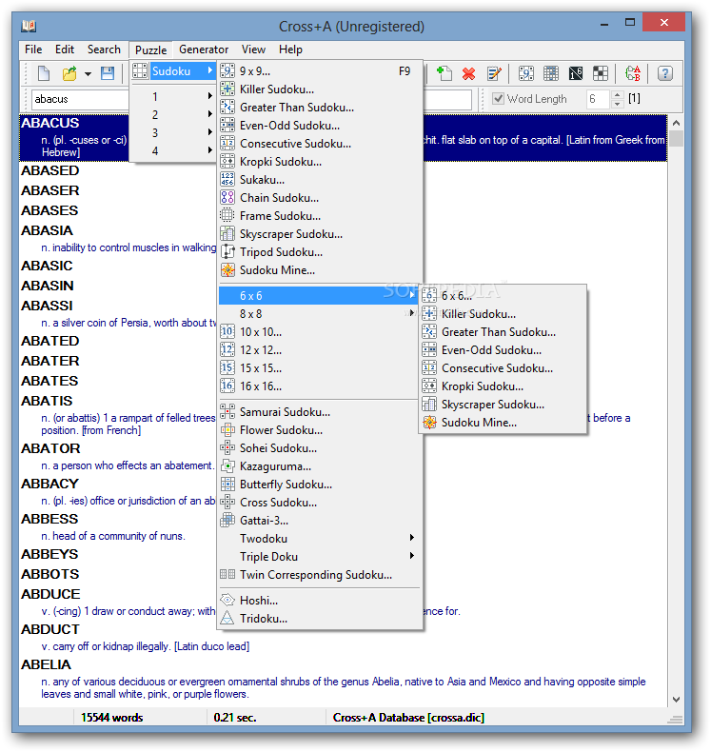The width and height of the screenshot is (711, 752).
Task: Toggle the Word Length checkbox
Action: 499,99
